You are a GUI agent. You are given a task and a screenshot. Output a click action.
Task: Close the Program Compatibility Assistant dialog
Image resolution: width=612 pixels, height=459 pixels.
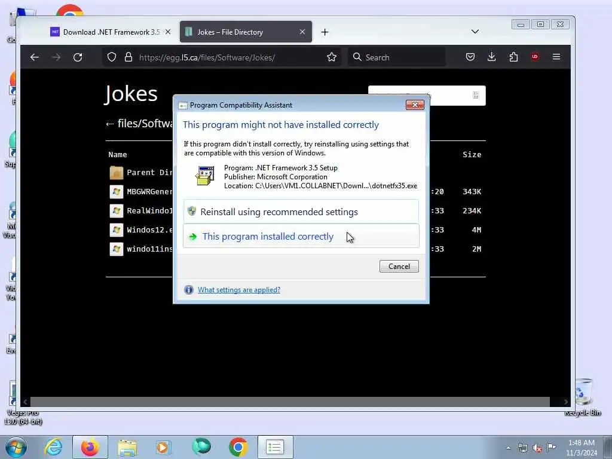pos(415,105)
